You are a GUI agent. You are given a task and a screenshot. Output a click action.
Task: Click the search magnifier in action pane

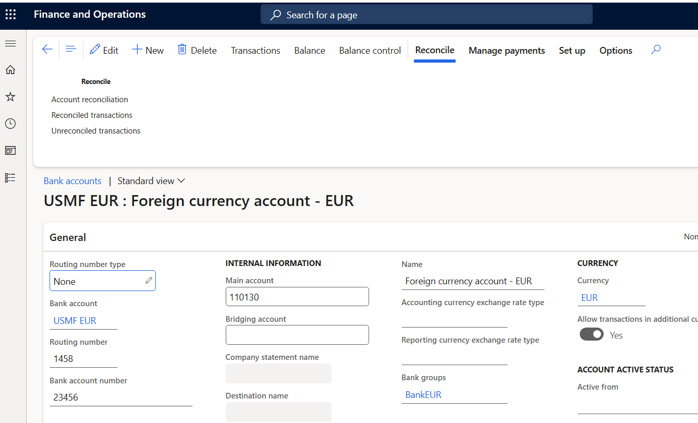coord(656,50)
